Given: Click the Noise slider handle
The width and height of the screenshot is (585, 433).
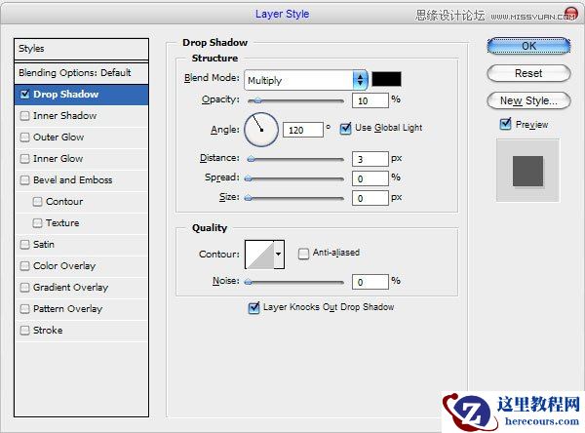Looking at the screenshot, I should [x=248, y=282].
